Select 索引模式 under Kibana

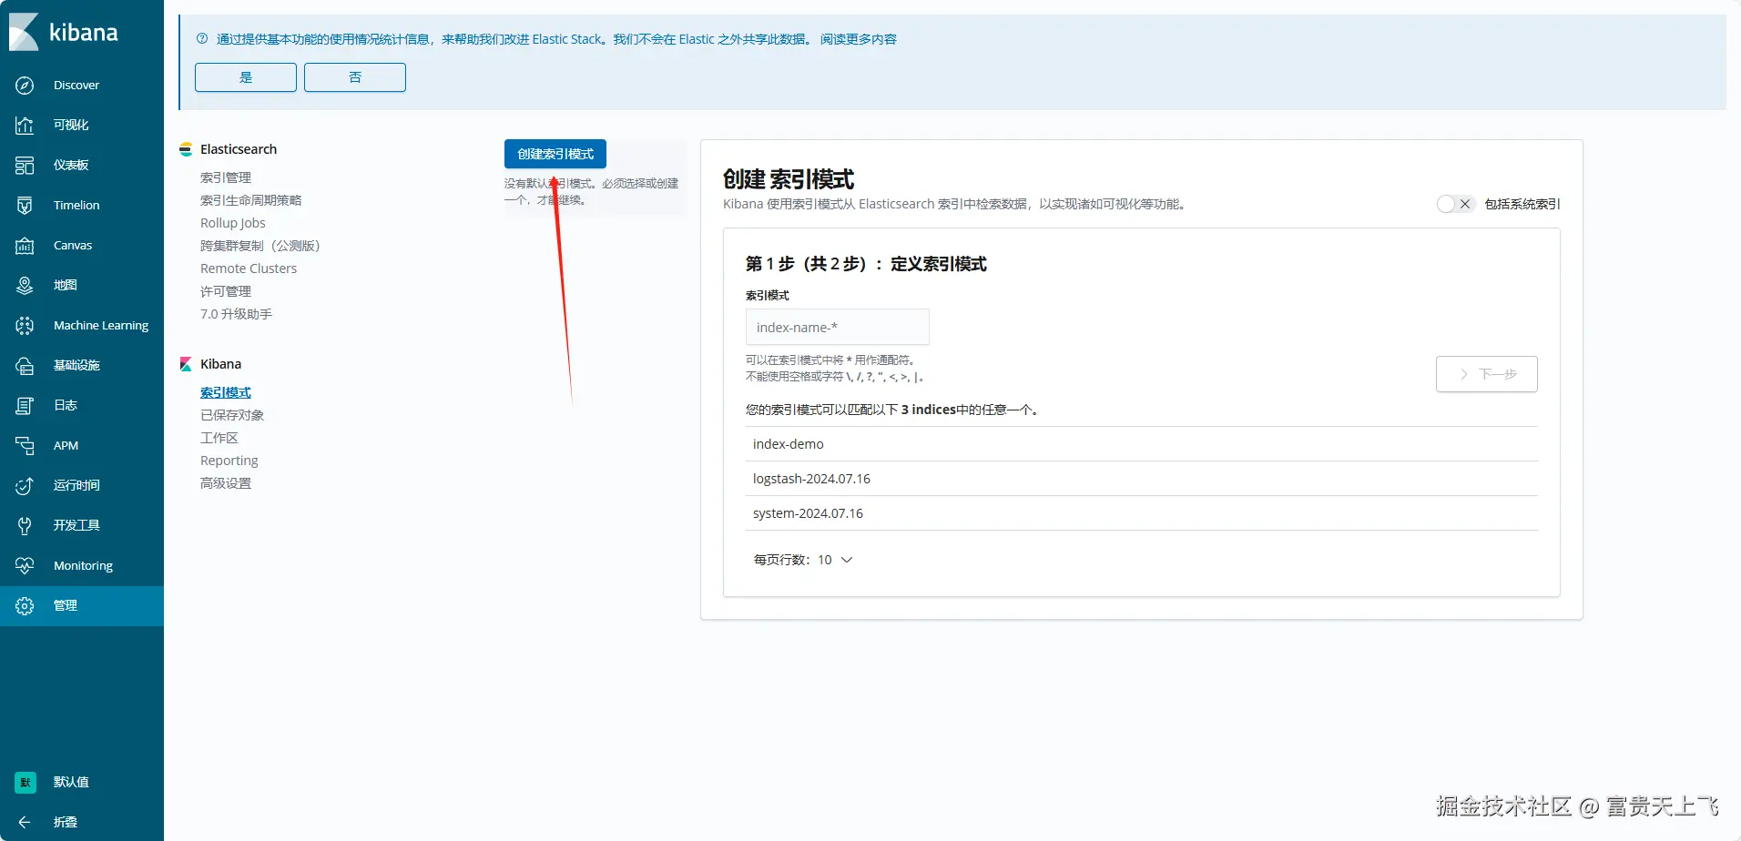coord(226,392)
